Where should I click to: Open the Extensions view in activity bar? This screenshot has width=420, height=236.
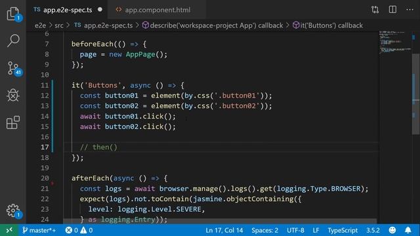13,123
